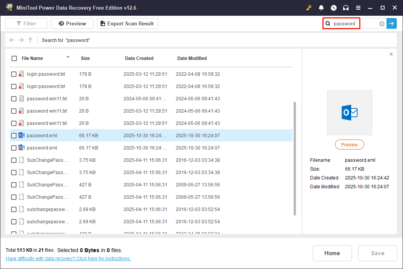Open the license key registration icon

[x=309, y=7]
